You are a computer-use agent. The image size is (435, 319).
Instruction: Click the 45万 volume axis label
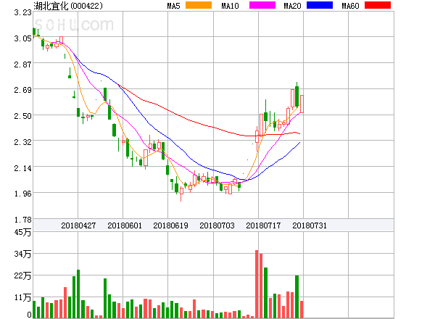tap(22, 232)
